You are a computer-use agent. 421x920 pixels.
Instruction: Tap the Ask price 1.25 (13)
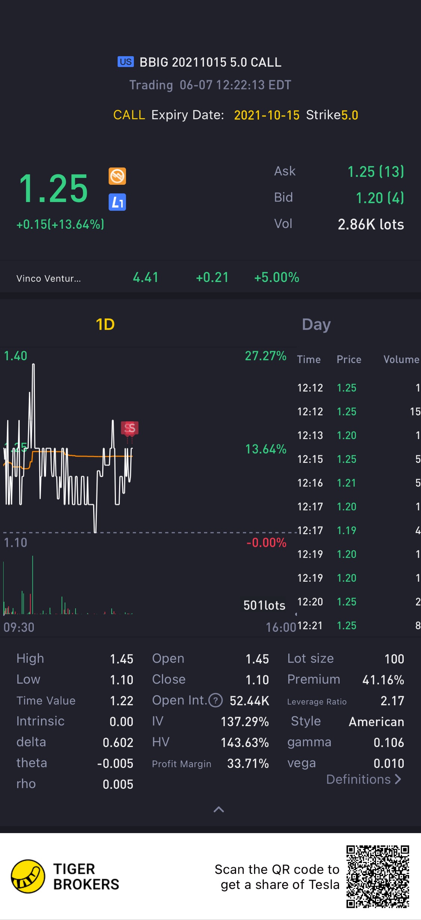click(x=375, y=172)
